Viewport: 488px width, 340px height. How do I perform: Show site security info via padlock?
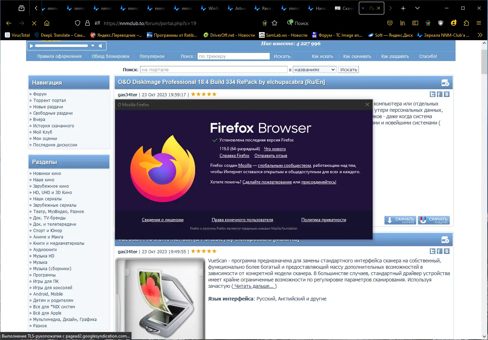[88, 23]
